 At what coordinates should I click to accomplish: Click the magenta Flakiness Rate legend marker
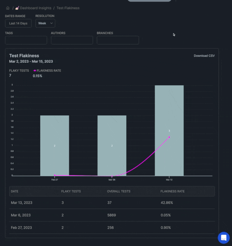[35, 71]
